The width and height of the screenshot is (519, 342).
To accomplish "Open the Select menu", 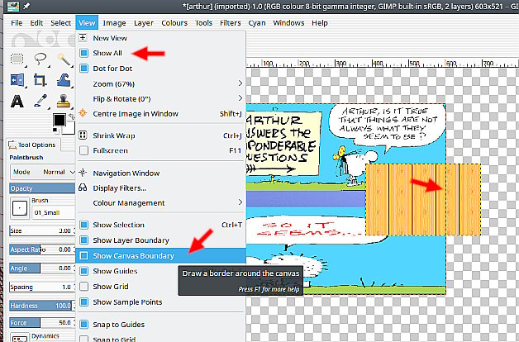I will point(60,23).
